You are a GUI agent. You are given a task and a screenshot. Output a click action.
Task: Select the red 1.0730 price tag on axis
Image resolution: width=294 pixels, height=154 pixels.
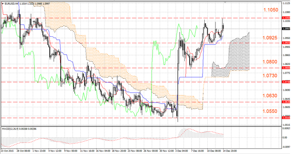(x=286, y=82)
